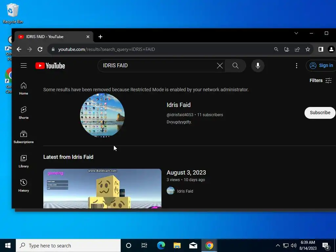The height and width of the screenshot is (252, 336).
Task: Click the @idrisfaid4053 handle text
Action: [180, 115]
